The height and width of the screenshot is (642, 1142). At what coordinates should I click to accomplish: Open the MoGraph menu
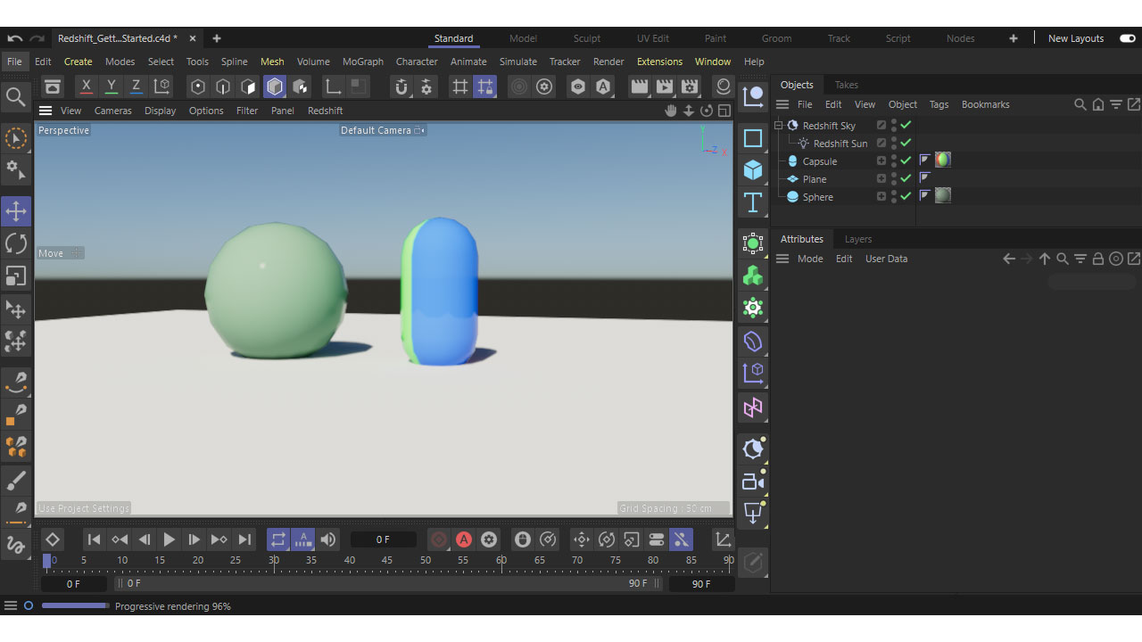(x=362, y=62)
